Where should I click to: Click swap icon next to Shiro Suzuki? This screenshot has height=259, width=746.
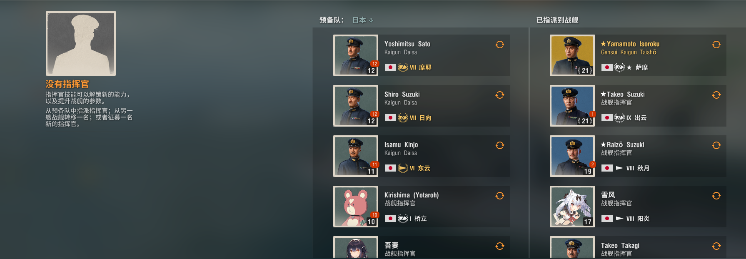tap(500, 95)
